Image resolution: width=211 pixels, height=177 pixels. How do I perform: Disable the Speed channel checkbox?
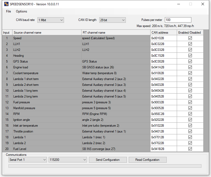pos(190,38)
